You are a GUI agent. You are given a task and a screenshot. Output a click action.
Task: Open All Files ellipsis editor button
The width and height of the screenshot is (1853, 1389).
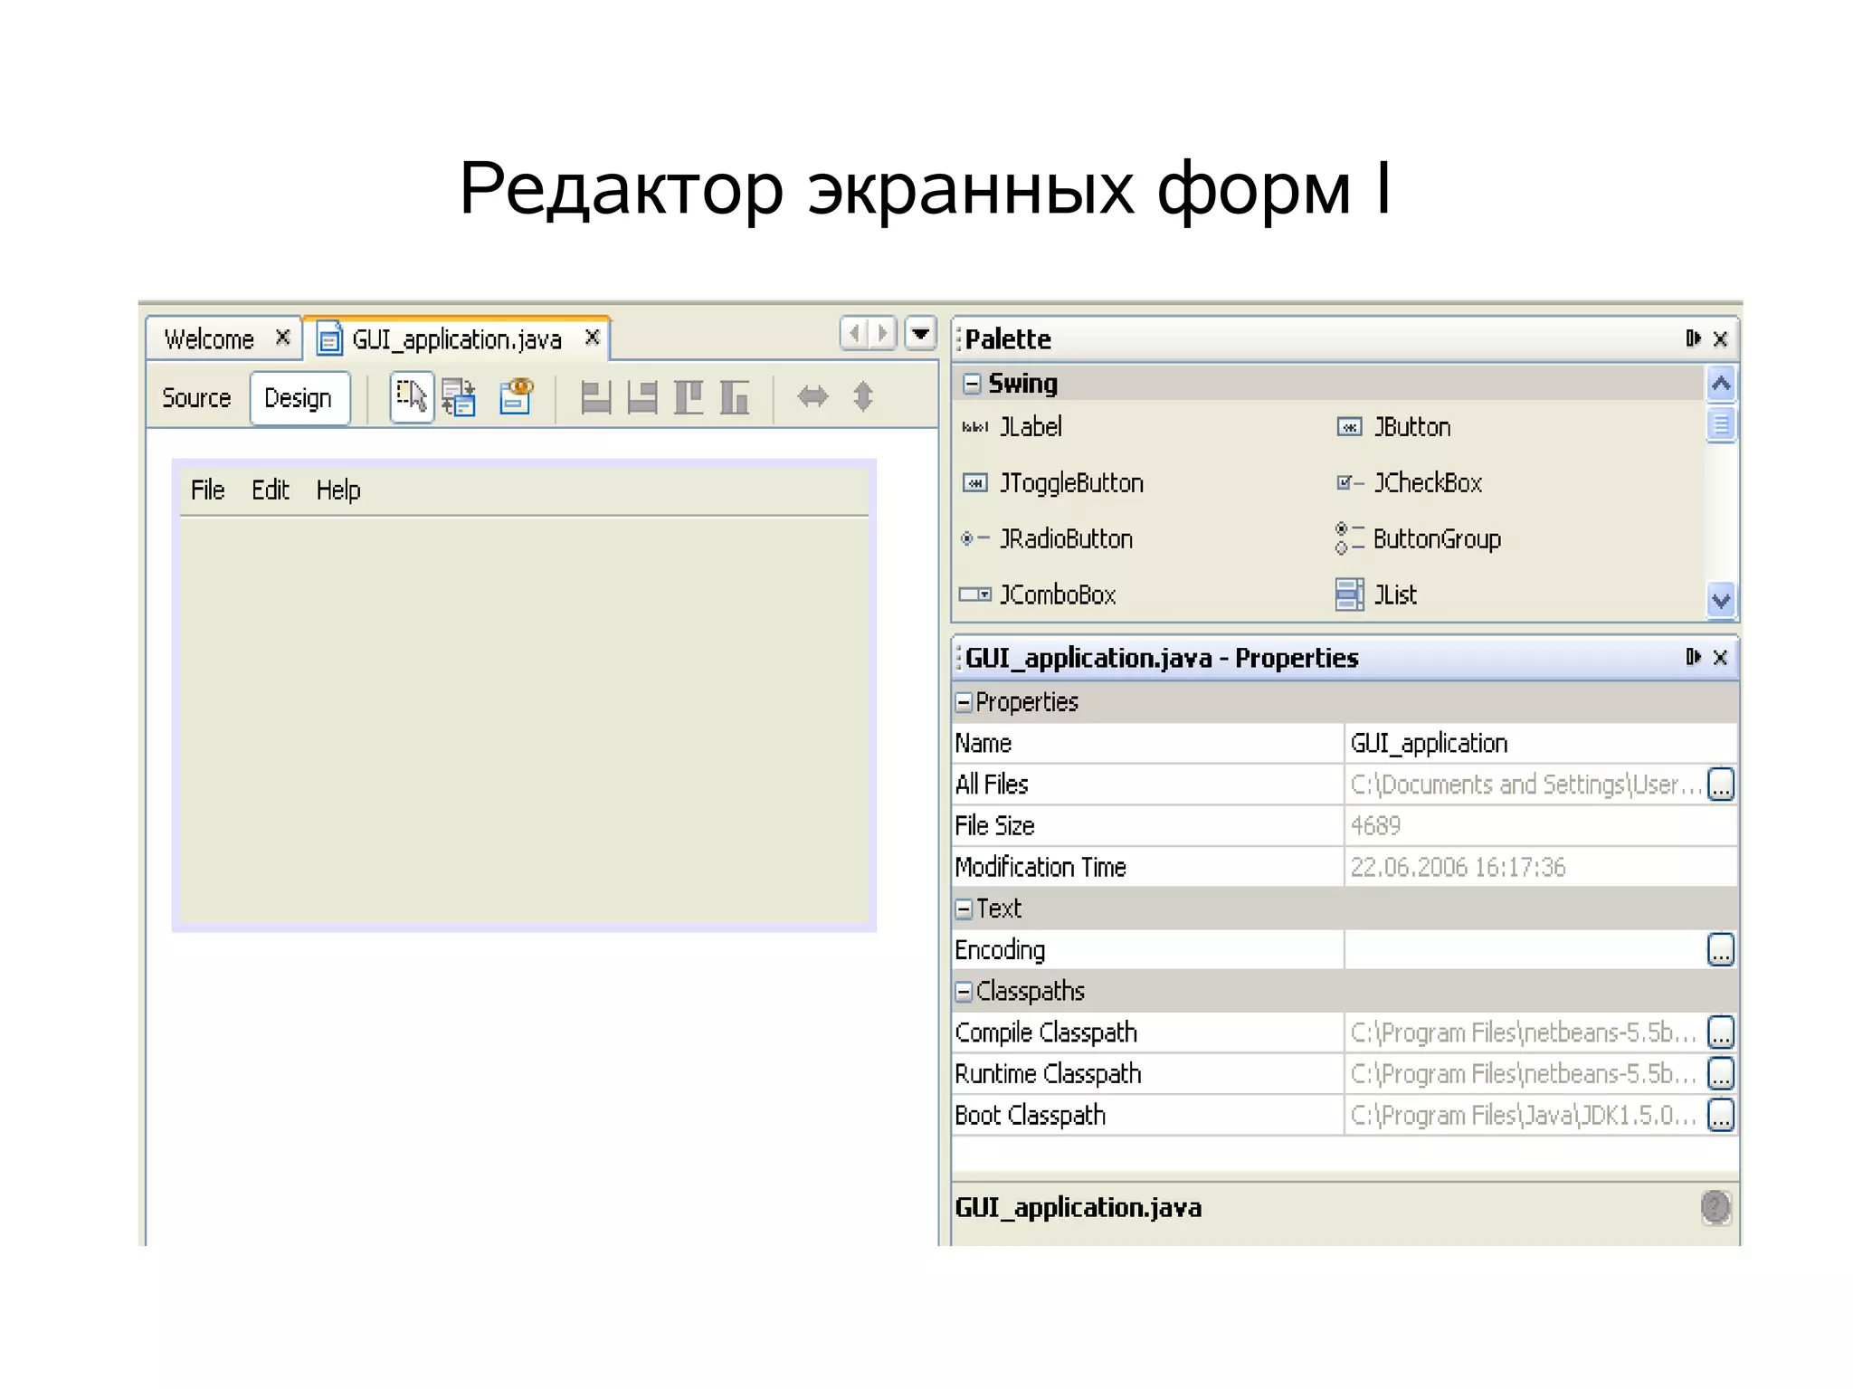tap(1721, 784)
